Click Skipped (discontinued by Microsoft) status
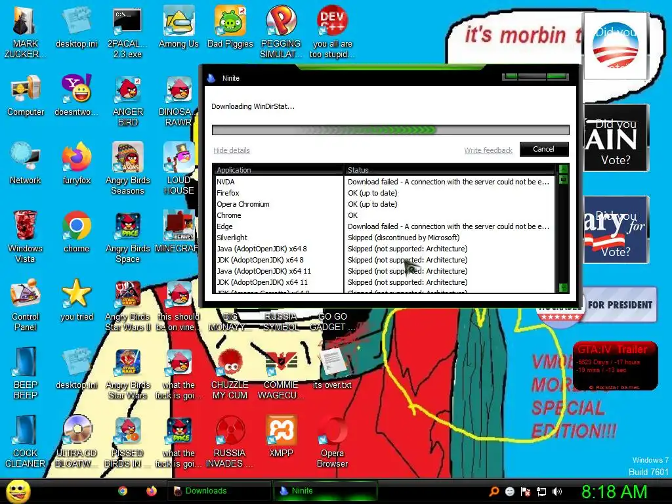 click(404, 238)
